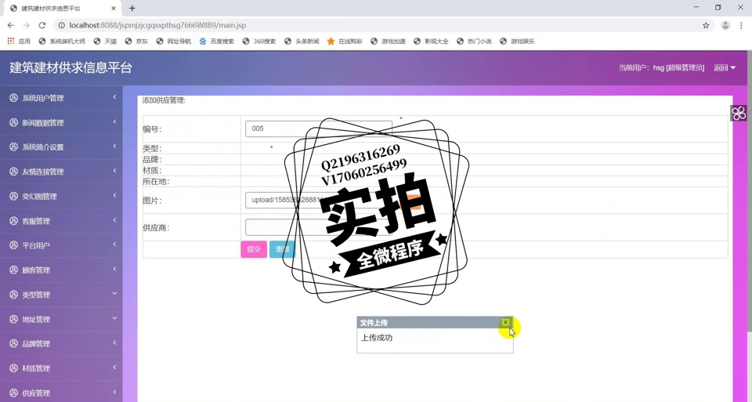Open the 百度搜索 bookmark

click(216, 42)
